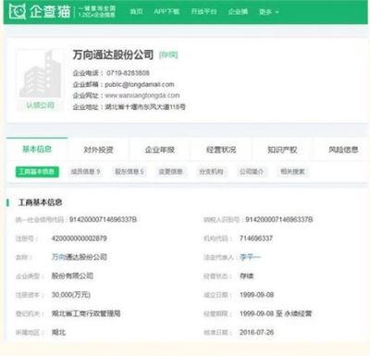Screen dimensions: 370x356
Task: Click registered capital 30,000(万元)
Action: click(71, 295)
